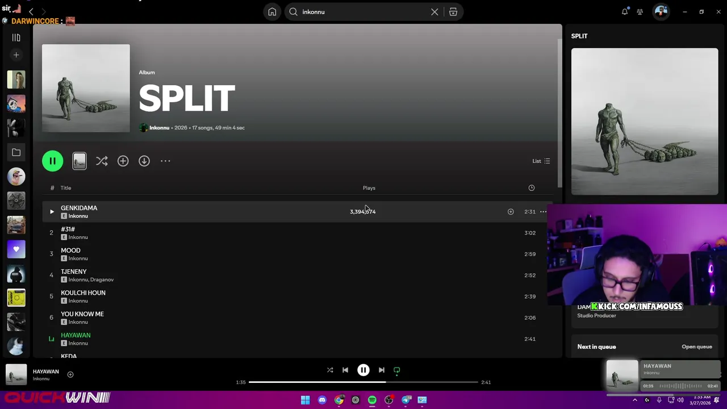Toggle shuffle in the bottom player
727x409 pixels.
330,370
